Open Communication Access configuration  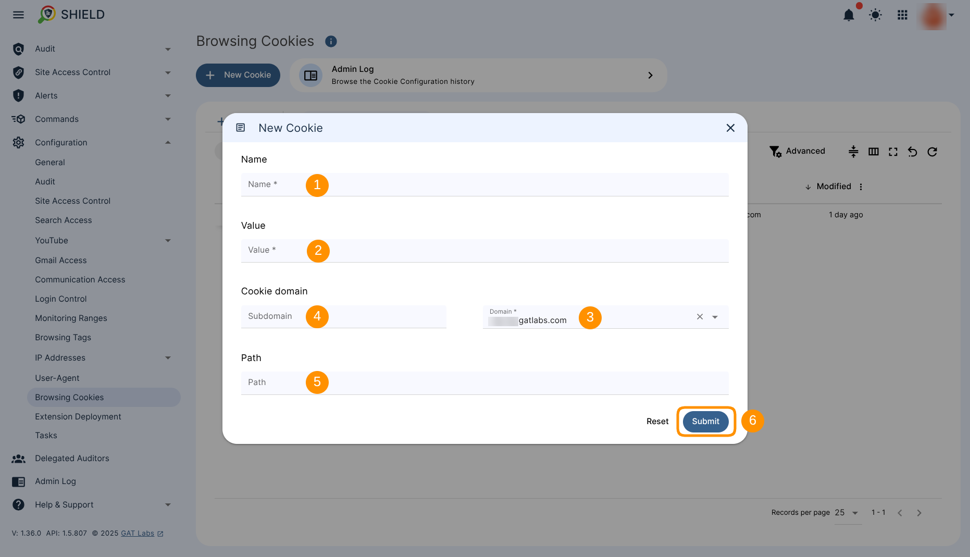click(x=80, y=280)
